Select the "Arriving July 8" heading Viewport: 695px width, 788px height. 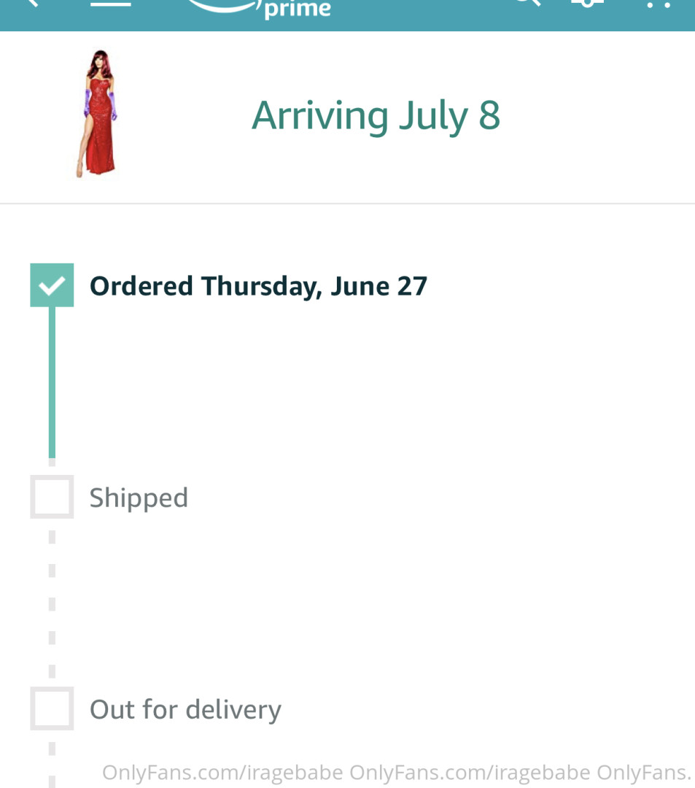376,115
